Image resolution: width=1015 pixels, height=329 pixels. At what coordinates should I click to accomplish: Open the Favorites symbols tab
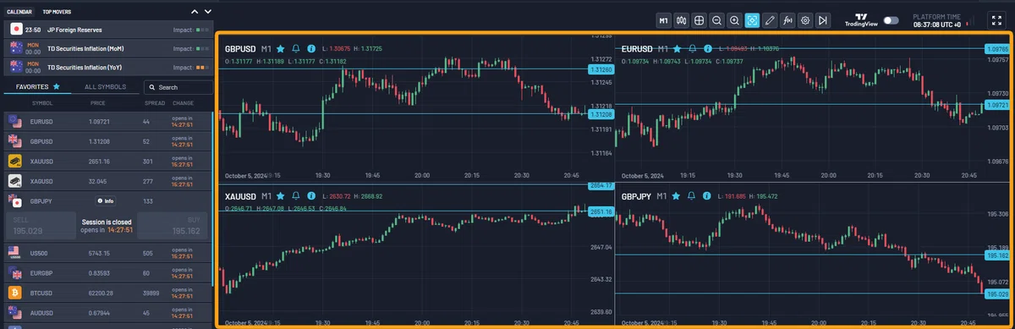(38, 86)
